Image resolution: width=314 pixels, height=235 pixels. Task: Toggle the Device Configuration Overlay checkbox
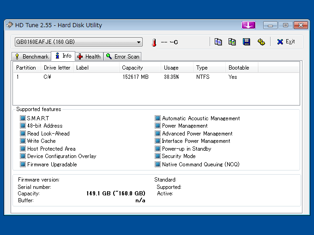pos(23,156)
